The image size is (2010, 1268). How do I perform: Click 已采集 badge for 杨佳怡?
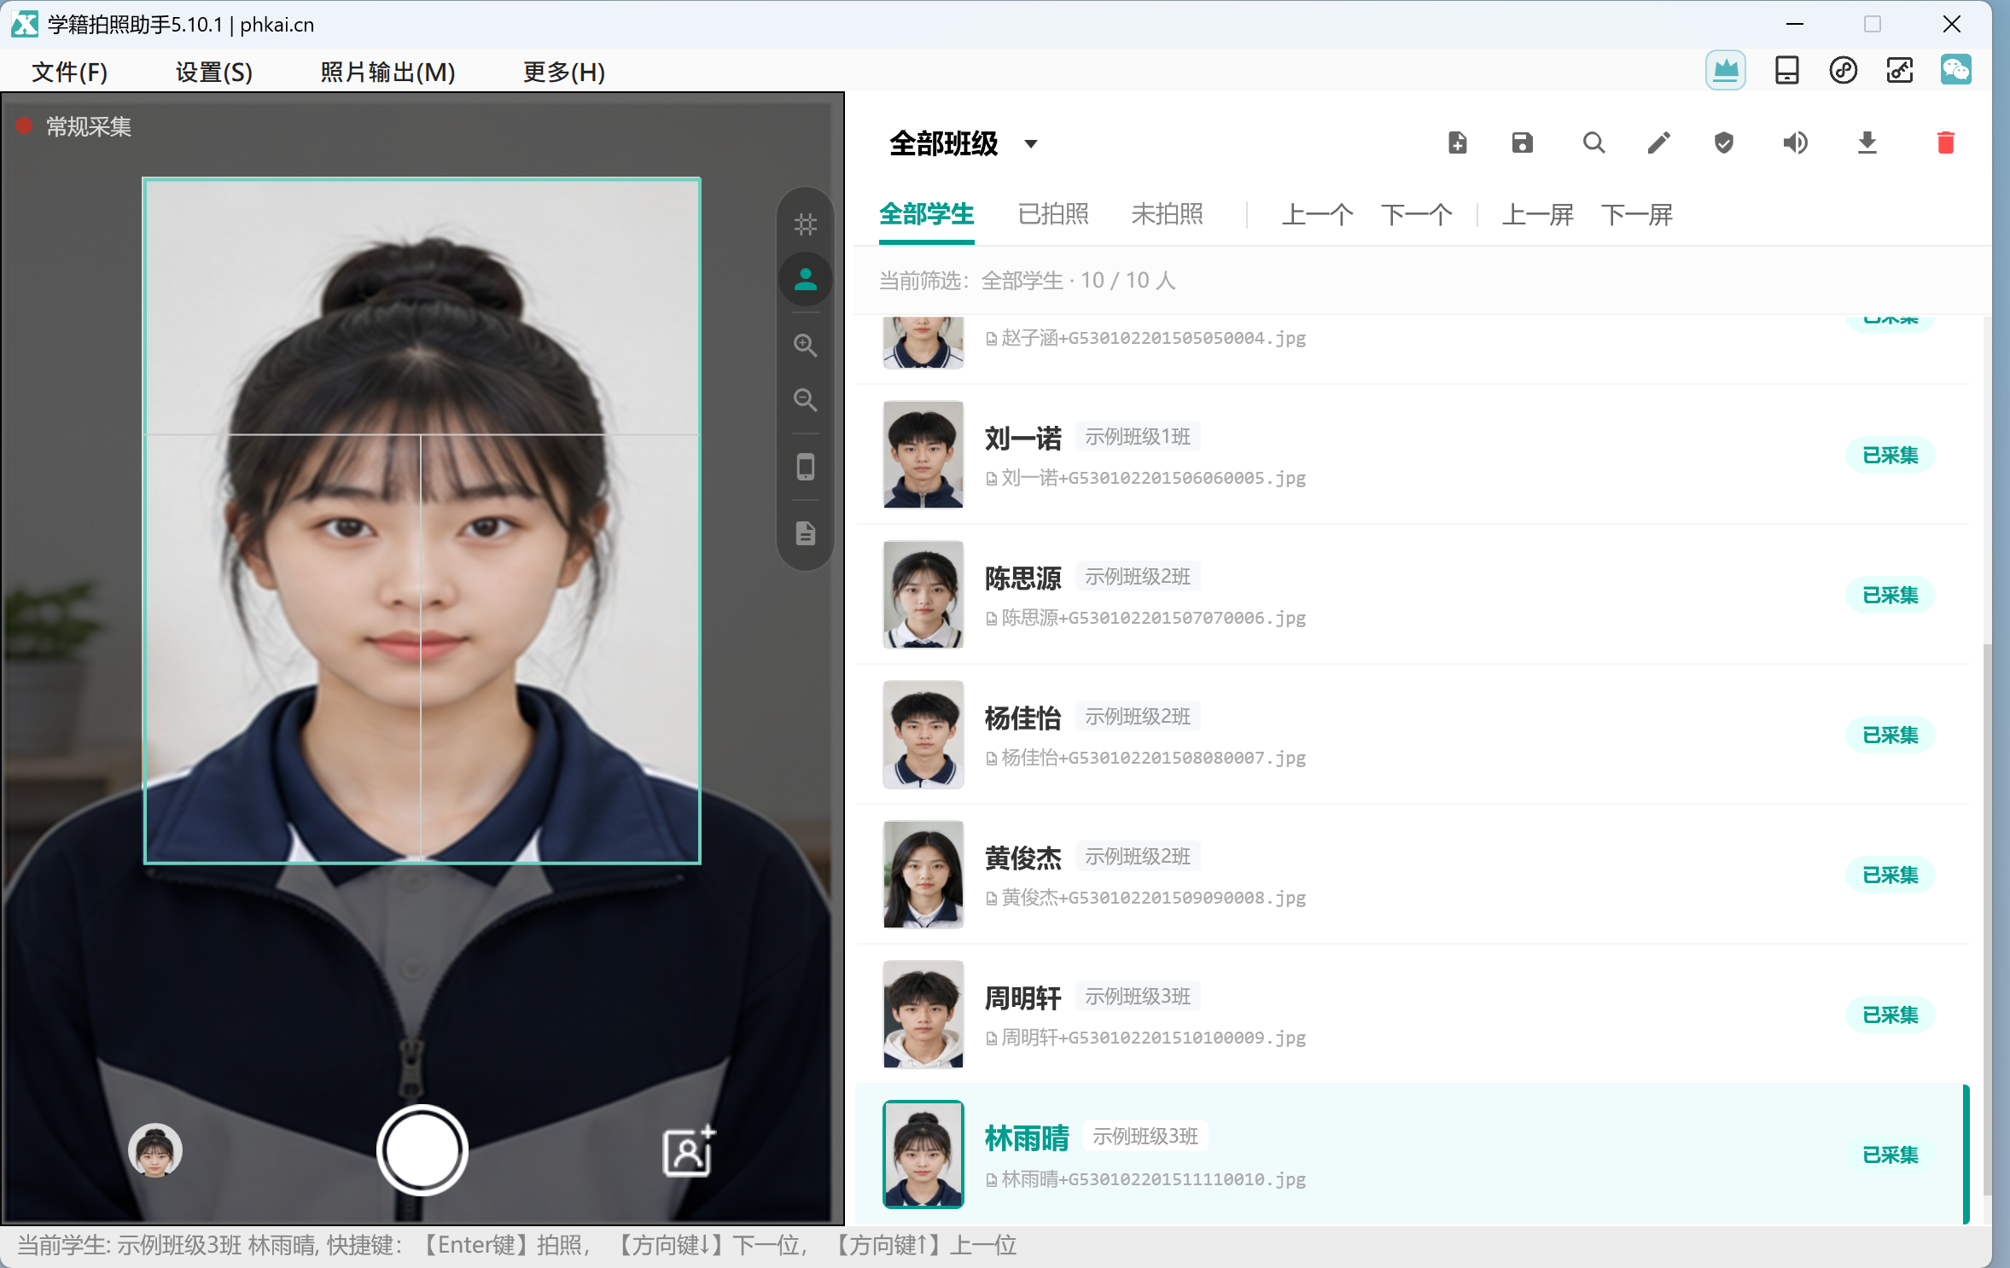pyautogui.click(x=1890, y=735)
